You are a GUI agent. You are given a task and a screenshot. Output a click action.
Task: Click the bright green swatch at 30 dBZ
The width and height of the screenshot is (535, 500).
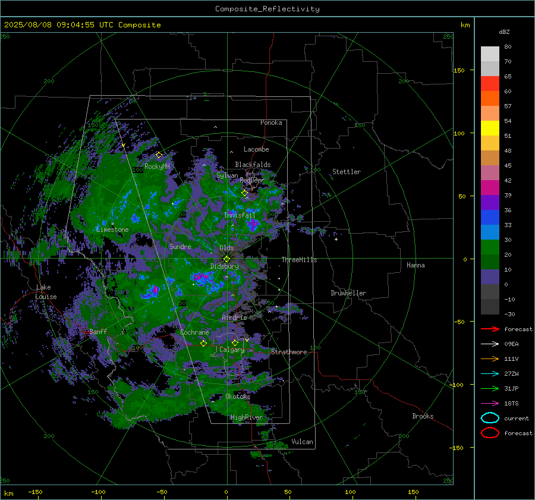click(490, 247)
